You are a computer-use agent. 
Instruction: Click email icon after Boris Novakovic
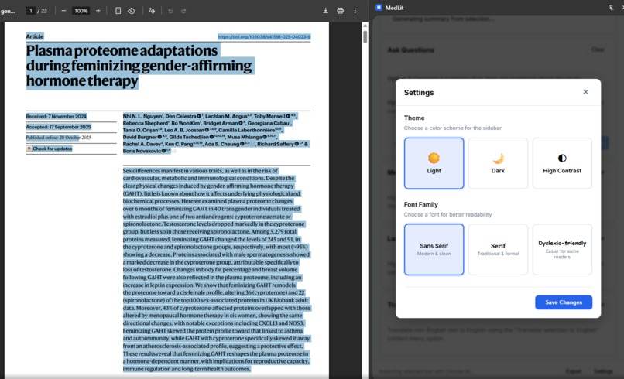tap(173, 151)
